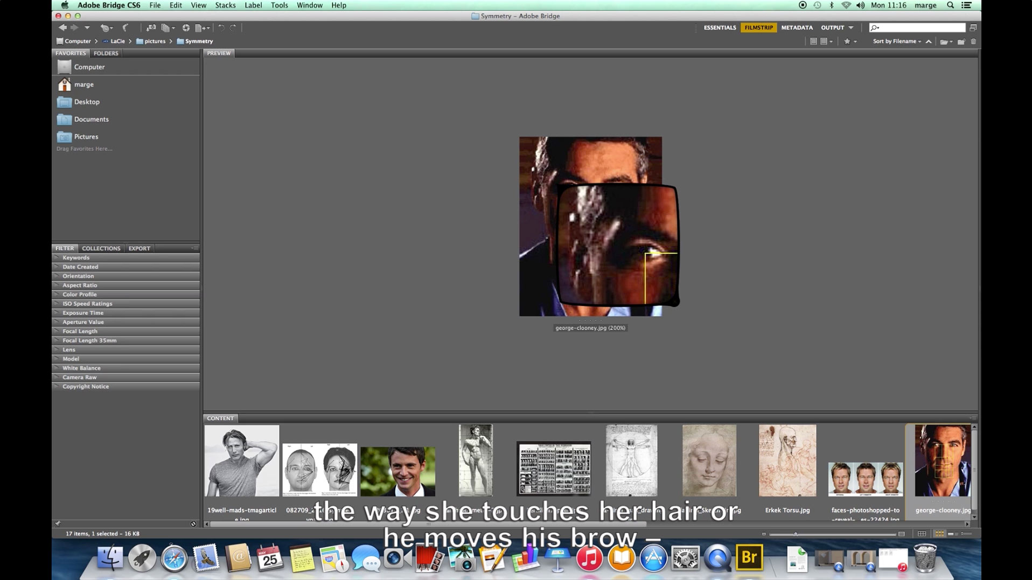Create a new folder icon
The image size is (1032, 580).
pyautogui.click(x=961, y=41)
